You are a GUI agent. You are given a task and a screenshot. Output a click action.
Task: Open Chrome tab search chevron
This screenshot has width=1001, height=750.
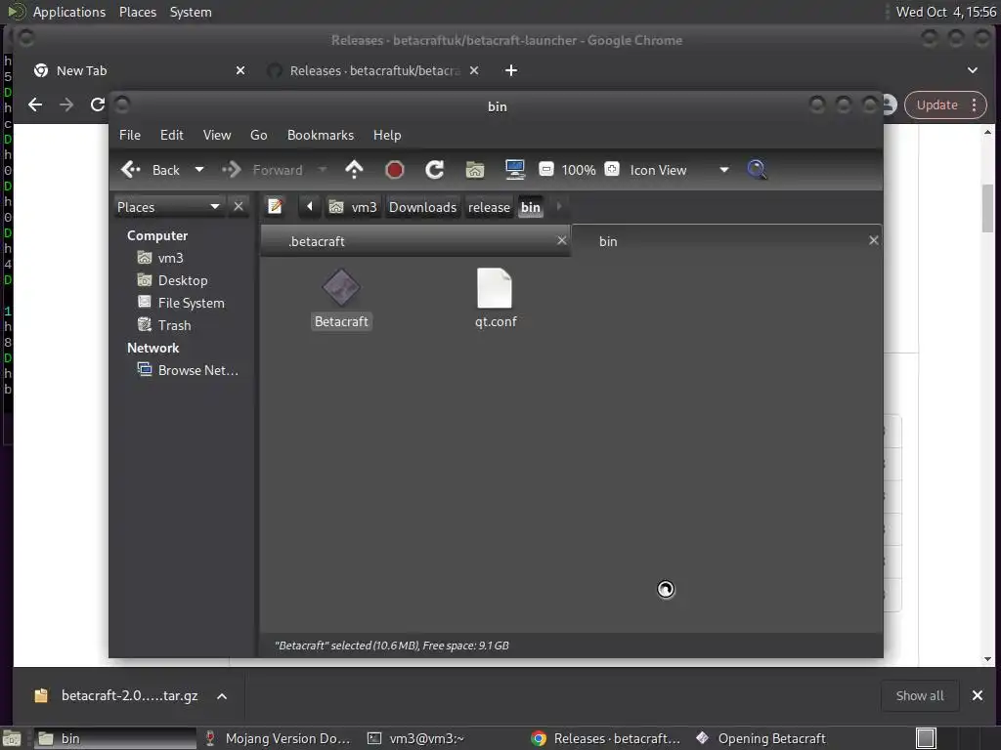click(x=973, y=70)
